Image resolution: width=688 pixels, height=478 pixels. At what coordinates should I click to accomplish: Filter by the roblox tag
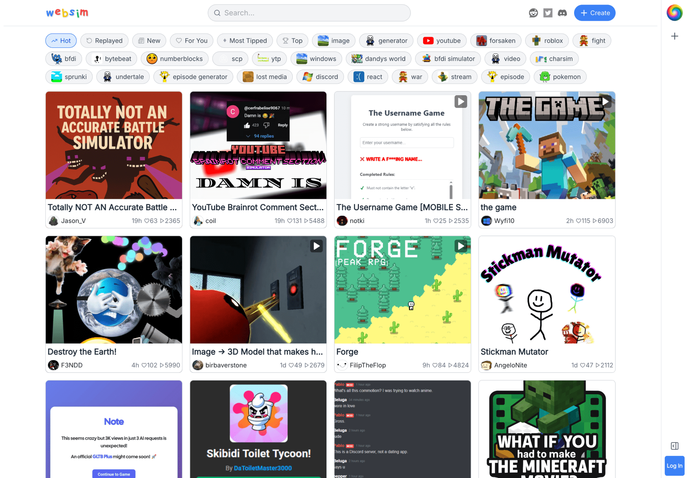click(x=547, y=41)
